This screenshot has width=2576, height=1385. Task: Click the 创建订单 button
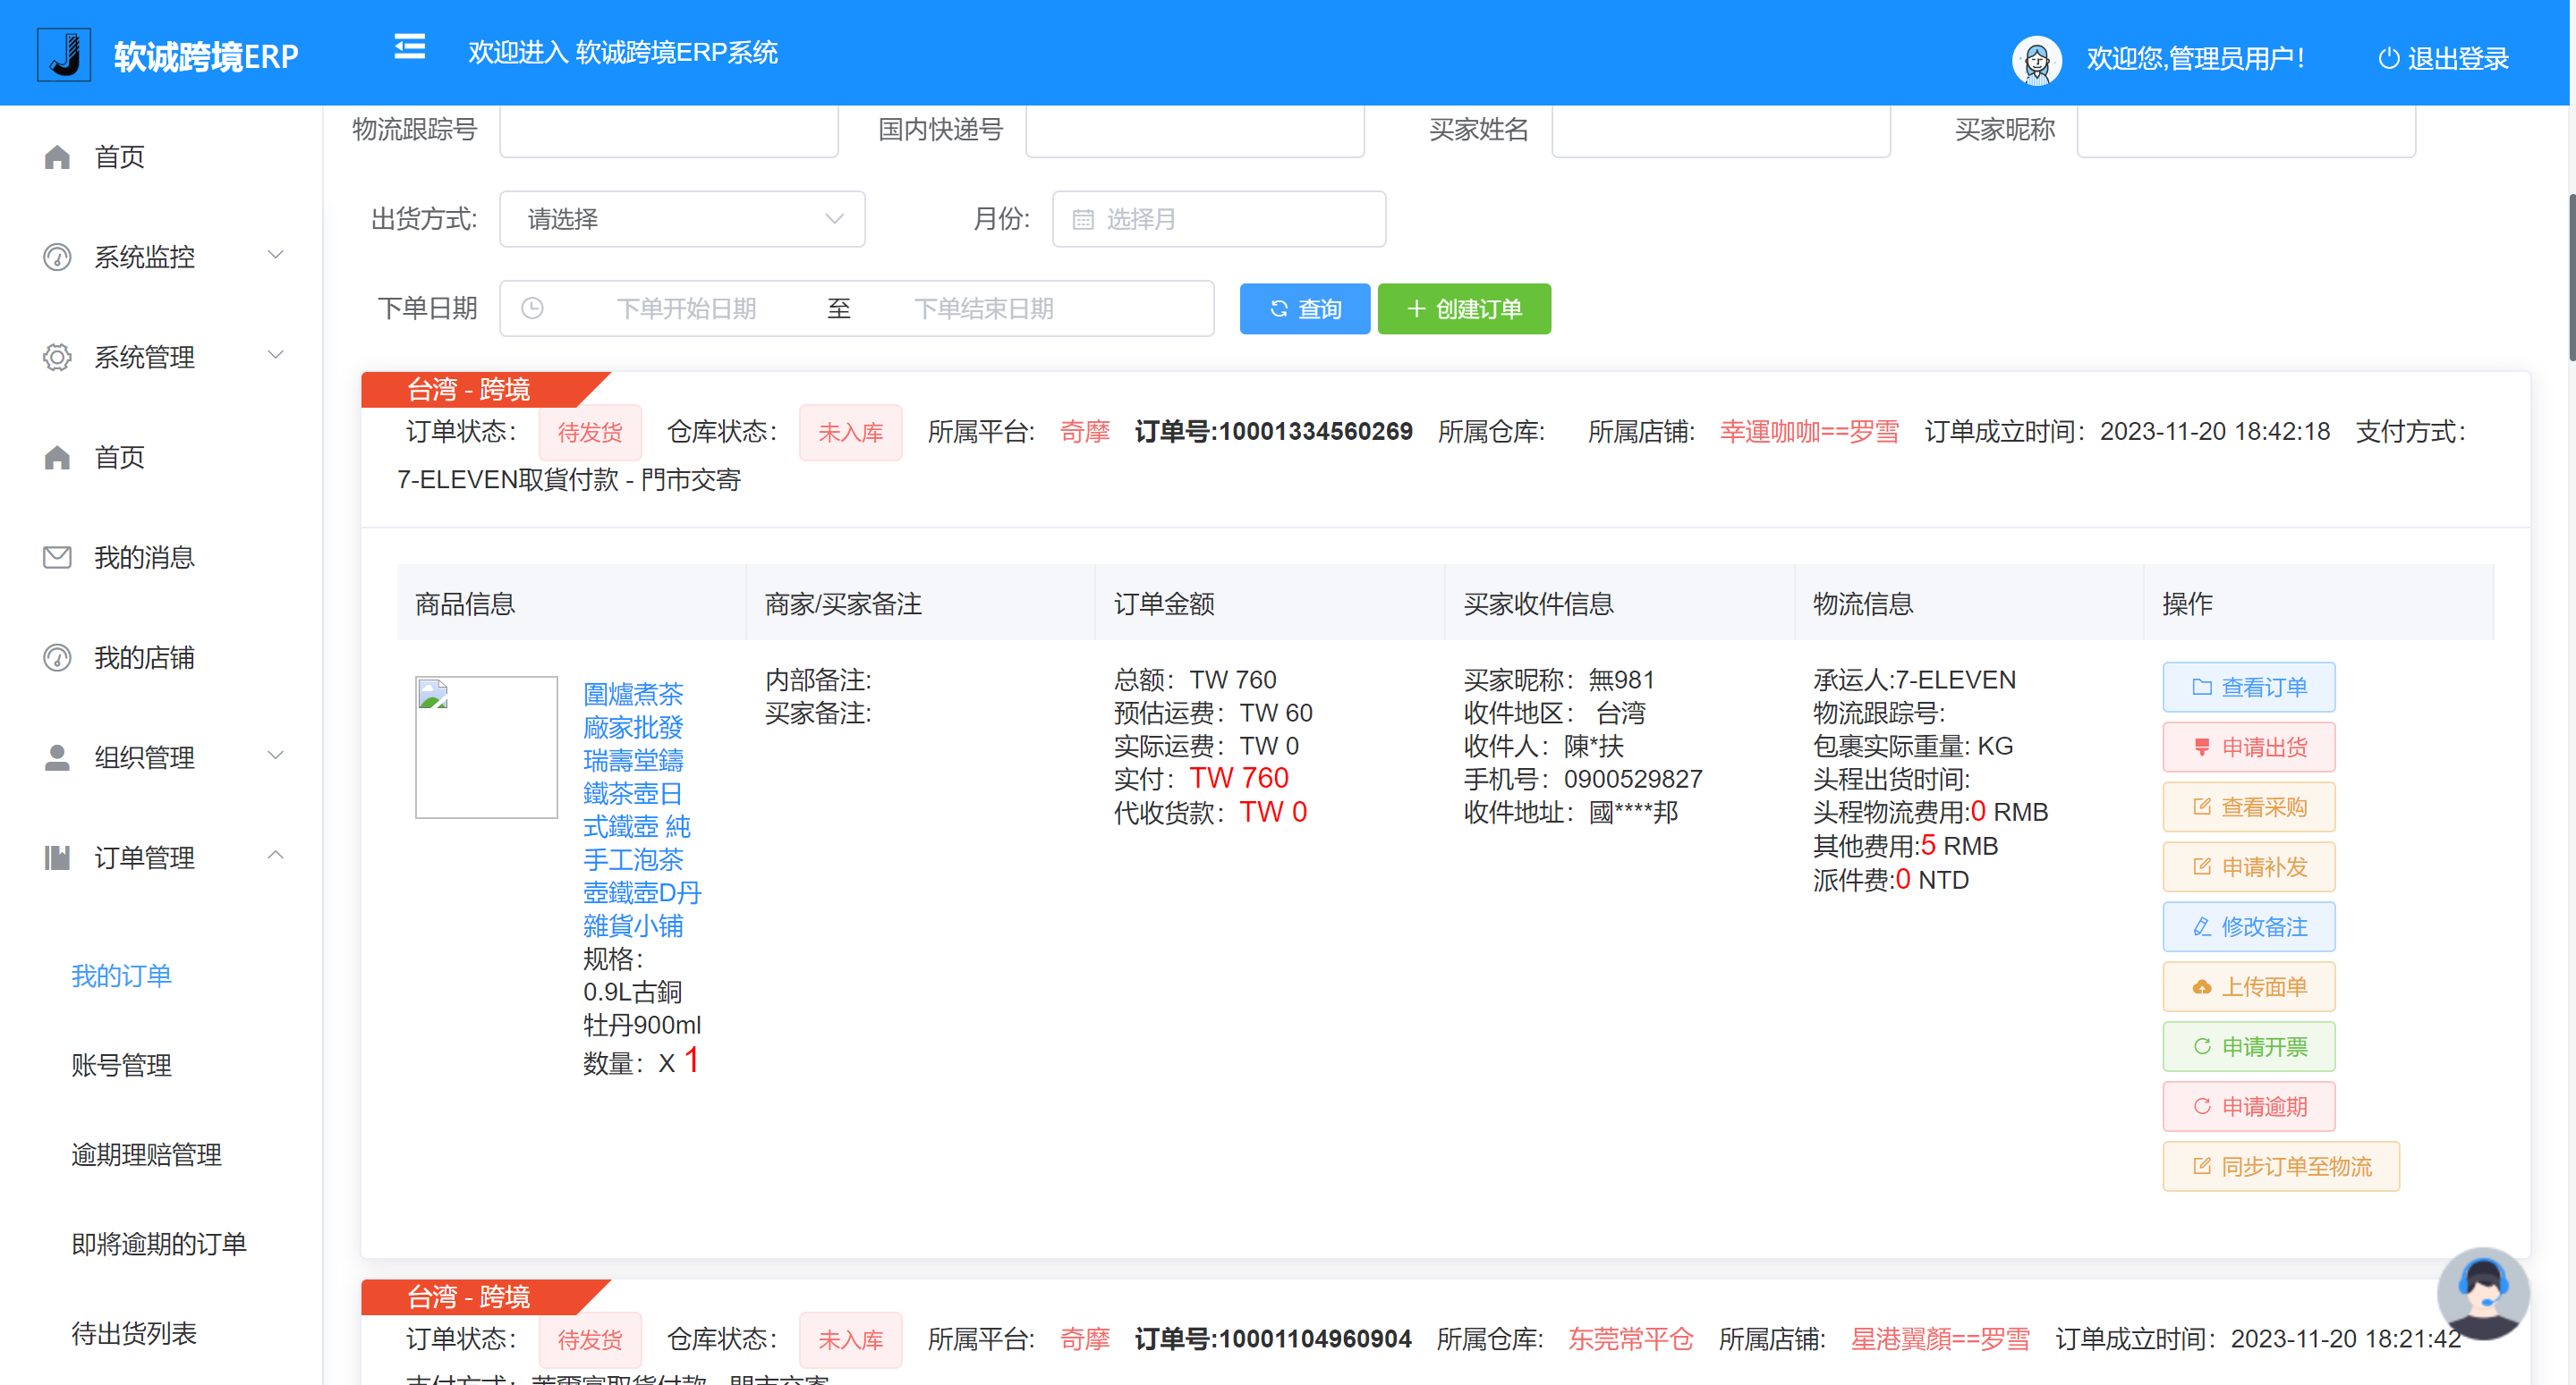[1464, 308]
